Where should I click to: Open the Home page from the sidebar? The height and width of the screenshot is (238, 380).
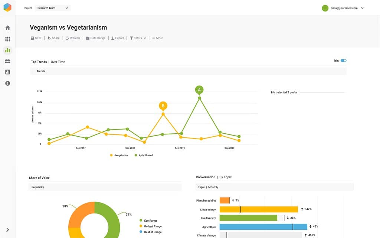pos(7,27)
